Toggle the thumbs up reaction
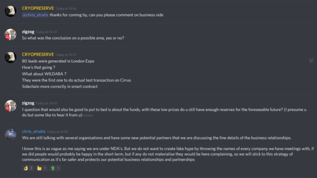Image resolution: width=317 pixels, height=178 pixels. click(x=42, y=168)
